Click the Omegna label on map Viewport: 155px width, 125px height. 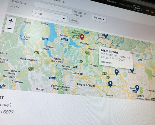point(26,22)
